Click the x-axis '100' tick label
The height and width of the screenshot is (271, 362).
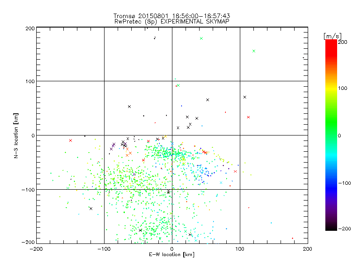[240, 249]
